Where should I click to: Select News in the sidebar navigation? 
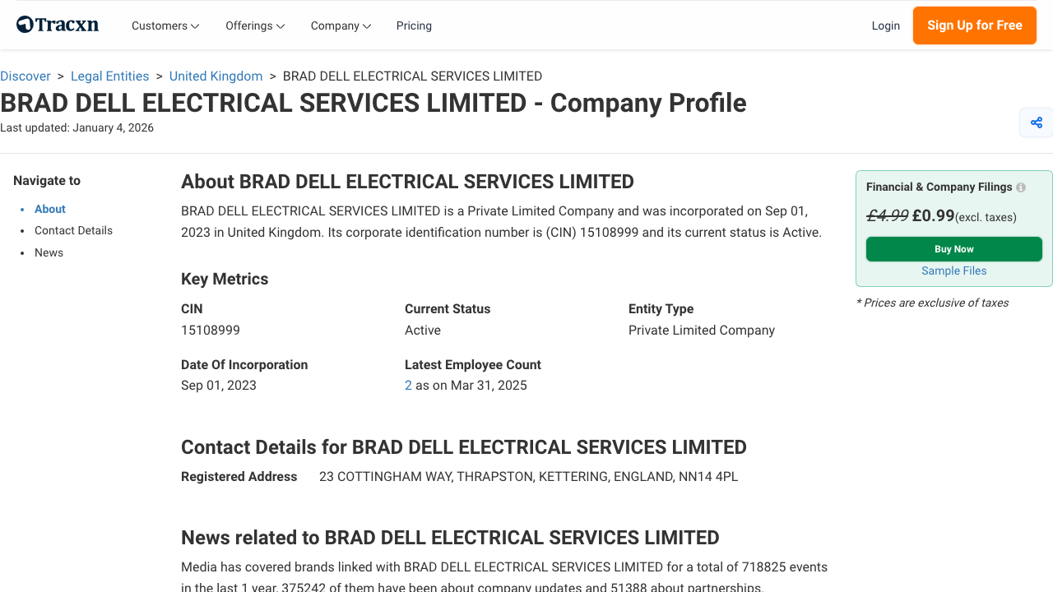(x=49, y=252)
